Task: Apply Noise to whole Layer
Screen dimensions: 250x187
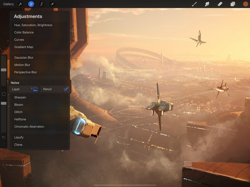Action: [x=24, y=89]
